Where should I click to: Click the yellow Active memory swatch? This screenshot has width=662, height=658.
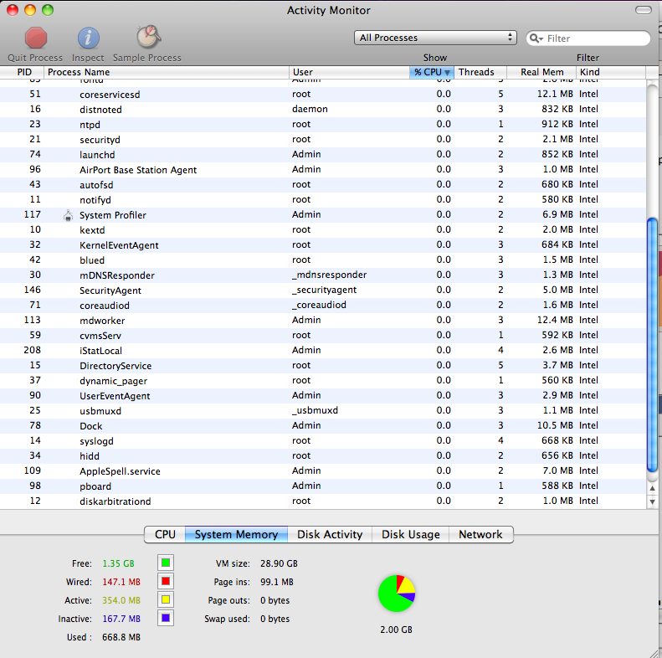pyautogui.click(x=166, y=599)
